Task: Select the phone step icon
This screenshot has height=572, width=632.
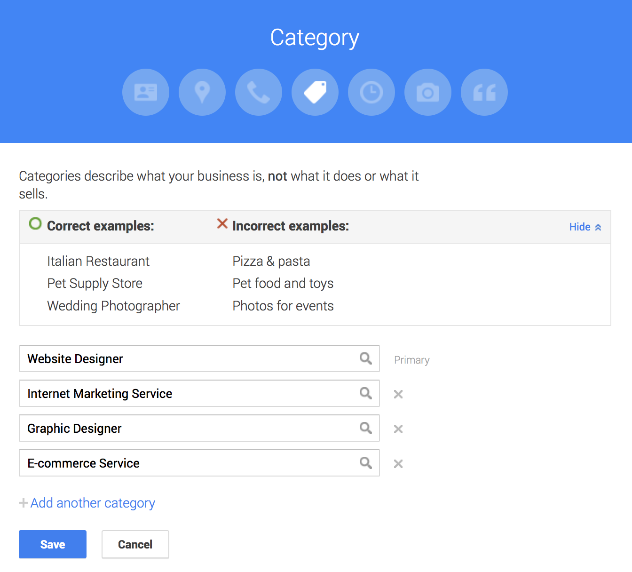Action: (x=259, y=92)
